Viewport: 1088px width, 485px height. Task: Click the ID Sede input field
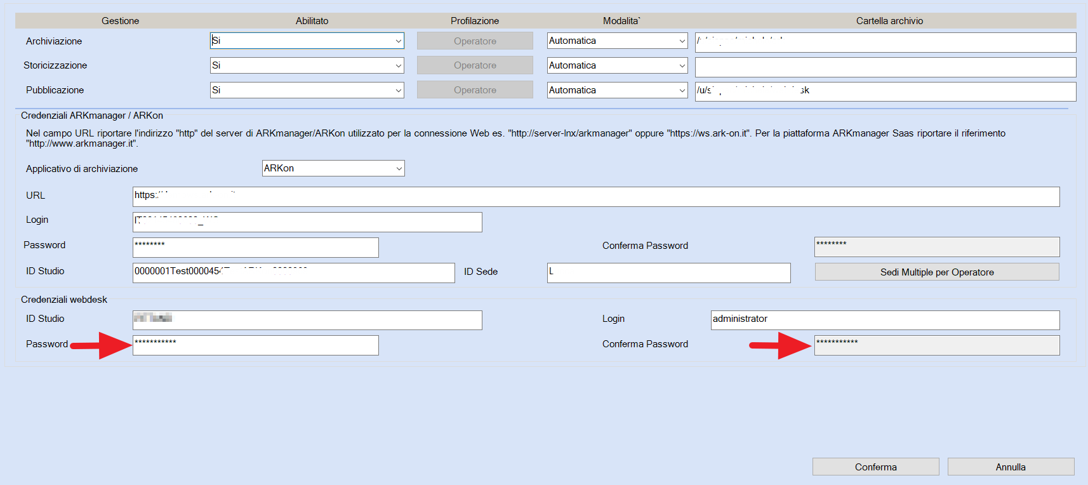[668, 273]
